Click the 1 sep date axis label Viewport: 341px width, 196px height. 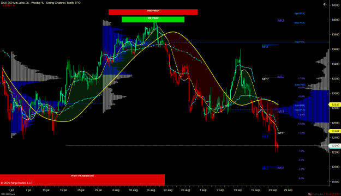(x=203, y=190)
